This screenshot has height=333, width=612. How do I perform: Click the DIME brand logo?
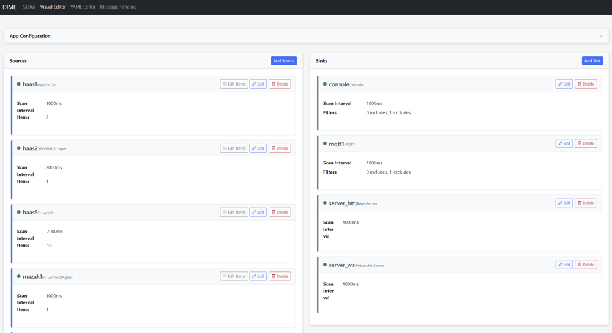point(10,7)
